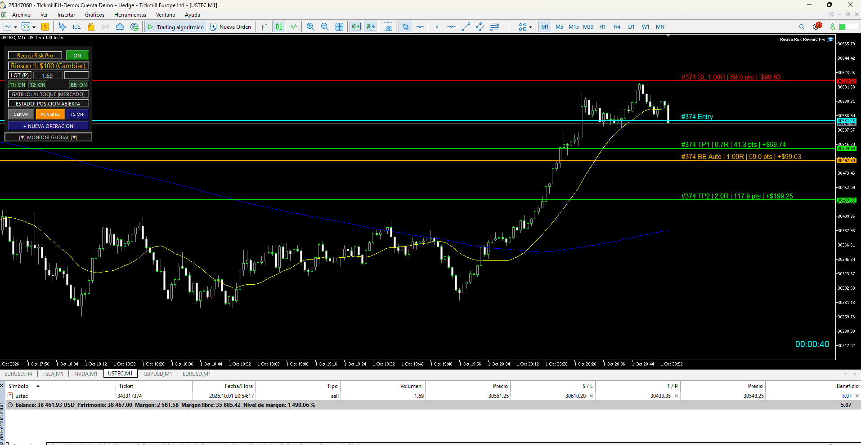The image size is (861, 445).
Task: Open the Market shopping bag icon
Action: (91, 27)
